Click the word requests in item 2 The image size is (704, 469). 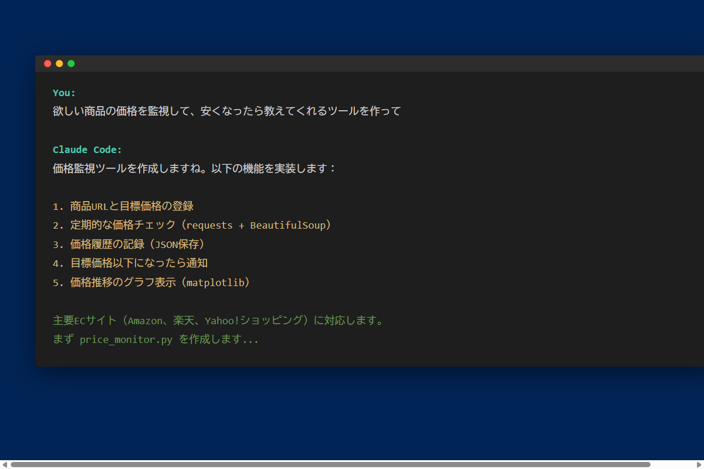(209, 225)
